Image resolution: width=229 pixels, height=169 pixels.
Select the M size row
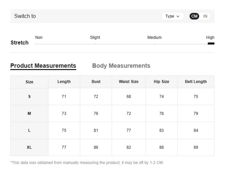[x=29, y=114]
